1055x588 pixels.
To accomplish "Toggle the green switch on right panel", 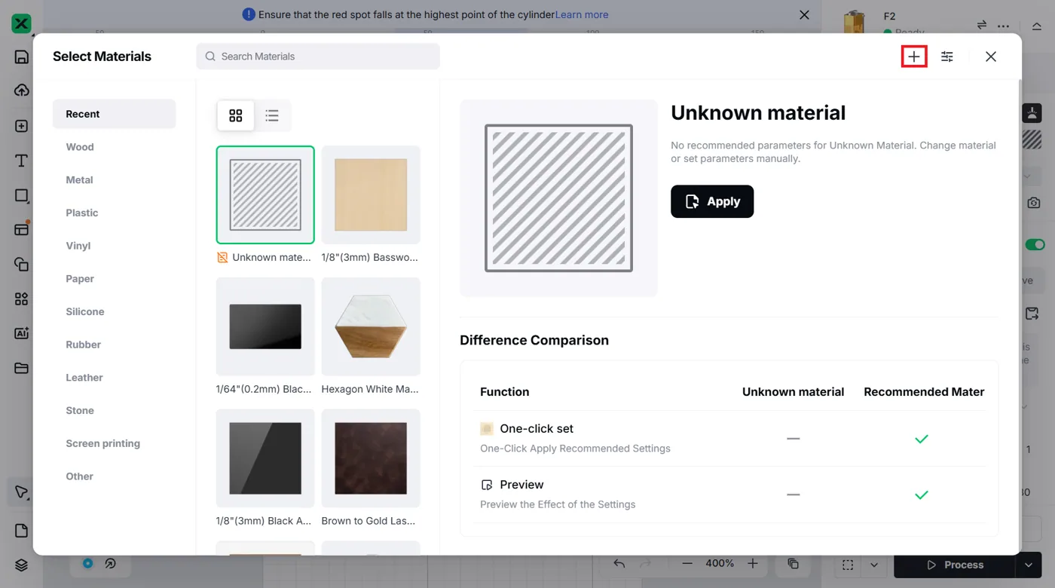I will point(1035,244).
